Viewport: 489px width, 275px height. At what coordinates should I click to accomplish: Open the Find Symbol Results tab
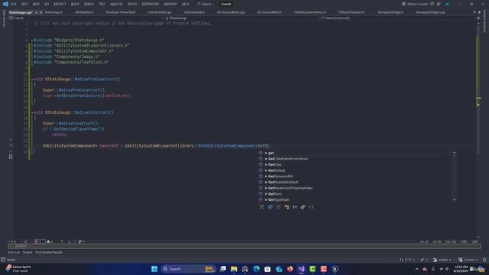pos(49,252)
